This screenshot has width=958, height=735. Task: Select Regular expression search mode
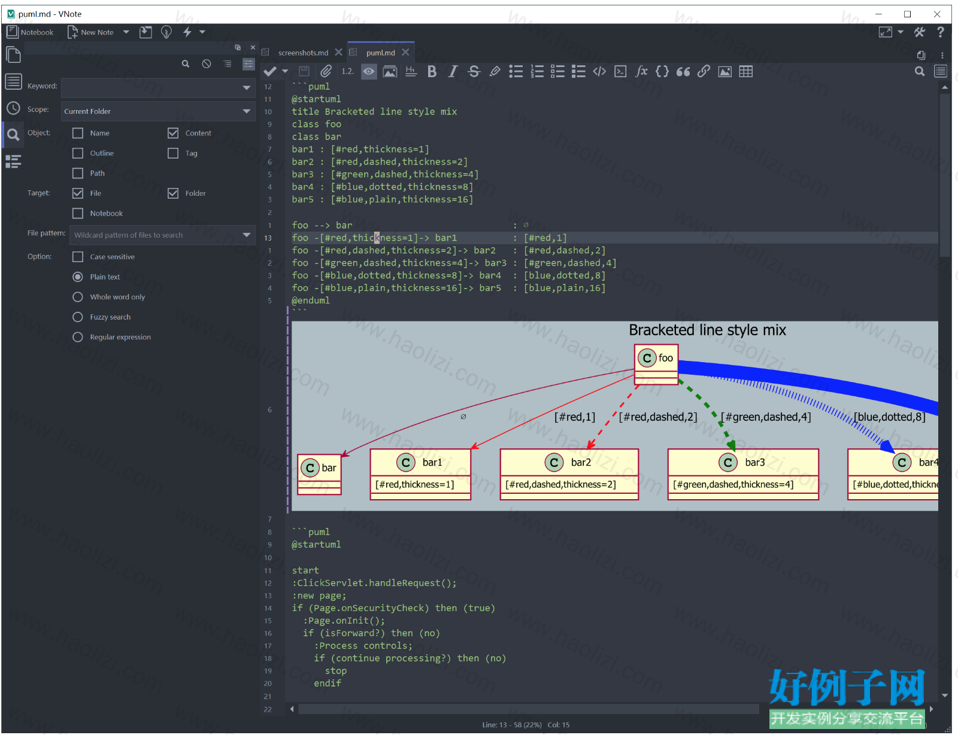[78, 337]
